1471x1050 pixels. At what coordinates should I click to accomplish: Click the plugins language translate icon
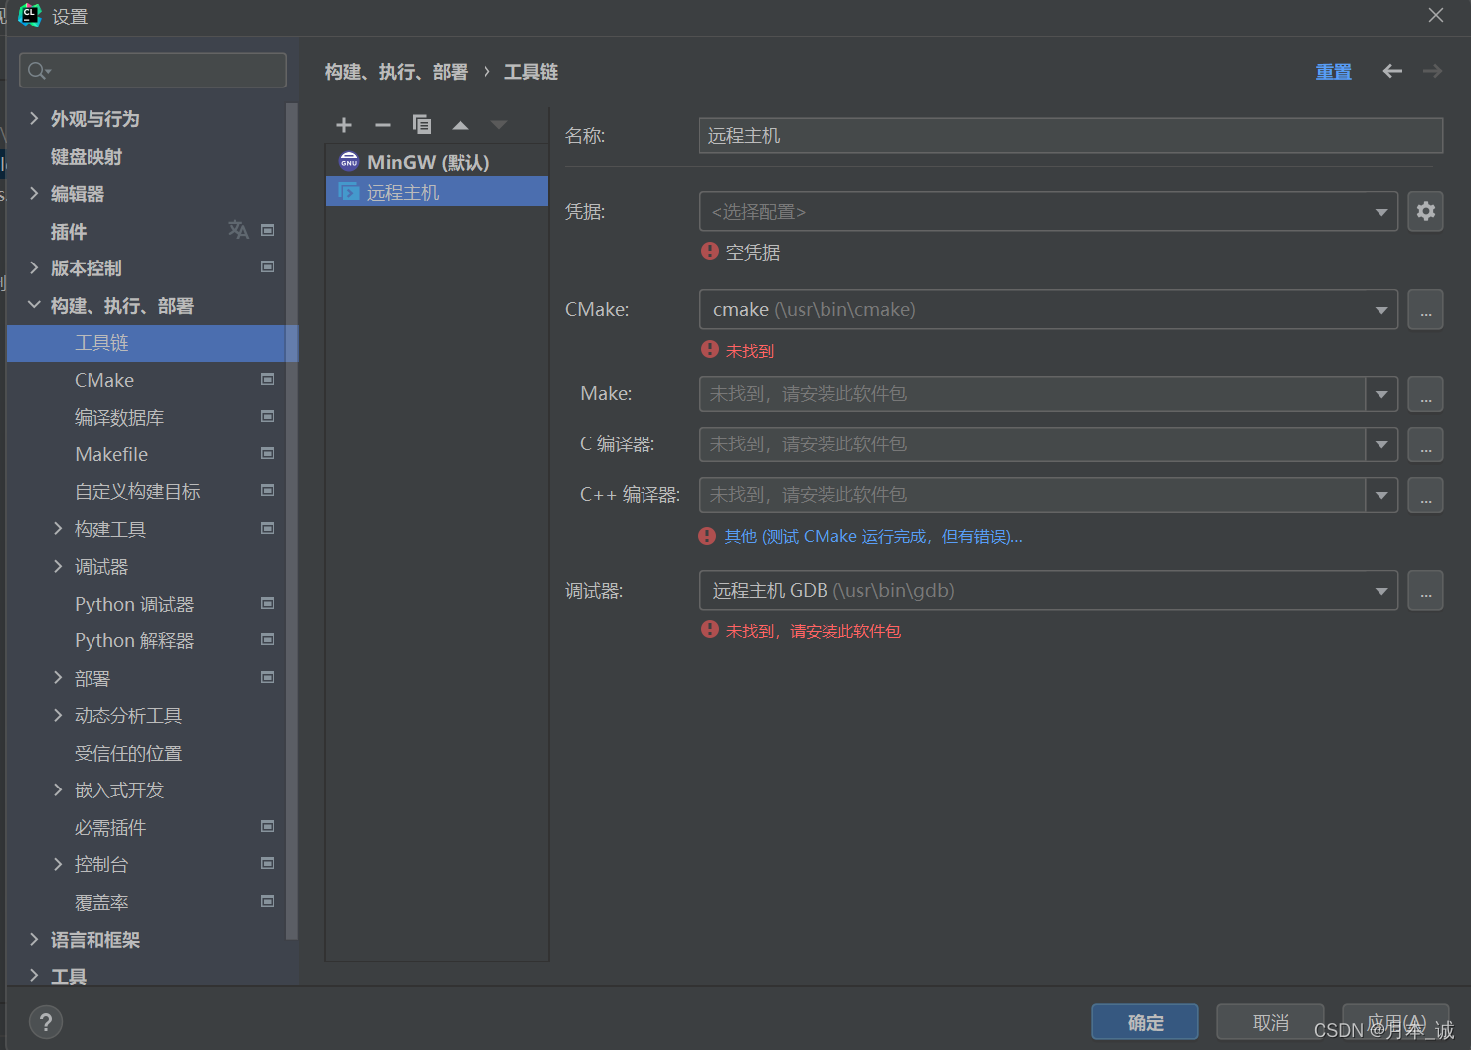pyautogui.click(x=238, y=230)
